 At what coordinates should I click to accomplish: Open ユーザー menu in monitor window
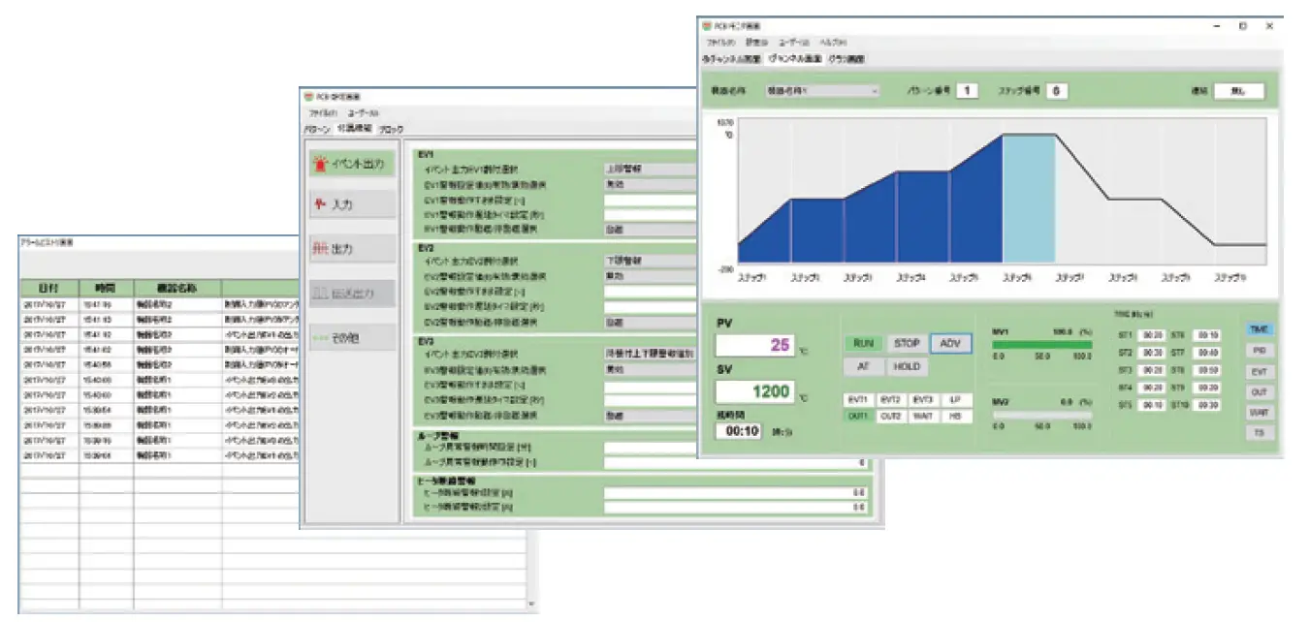click(x=792, y=43)
